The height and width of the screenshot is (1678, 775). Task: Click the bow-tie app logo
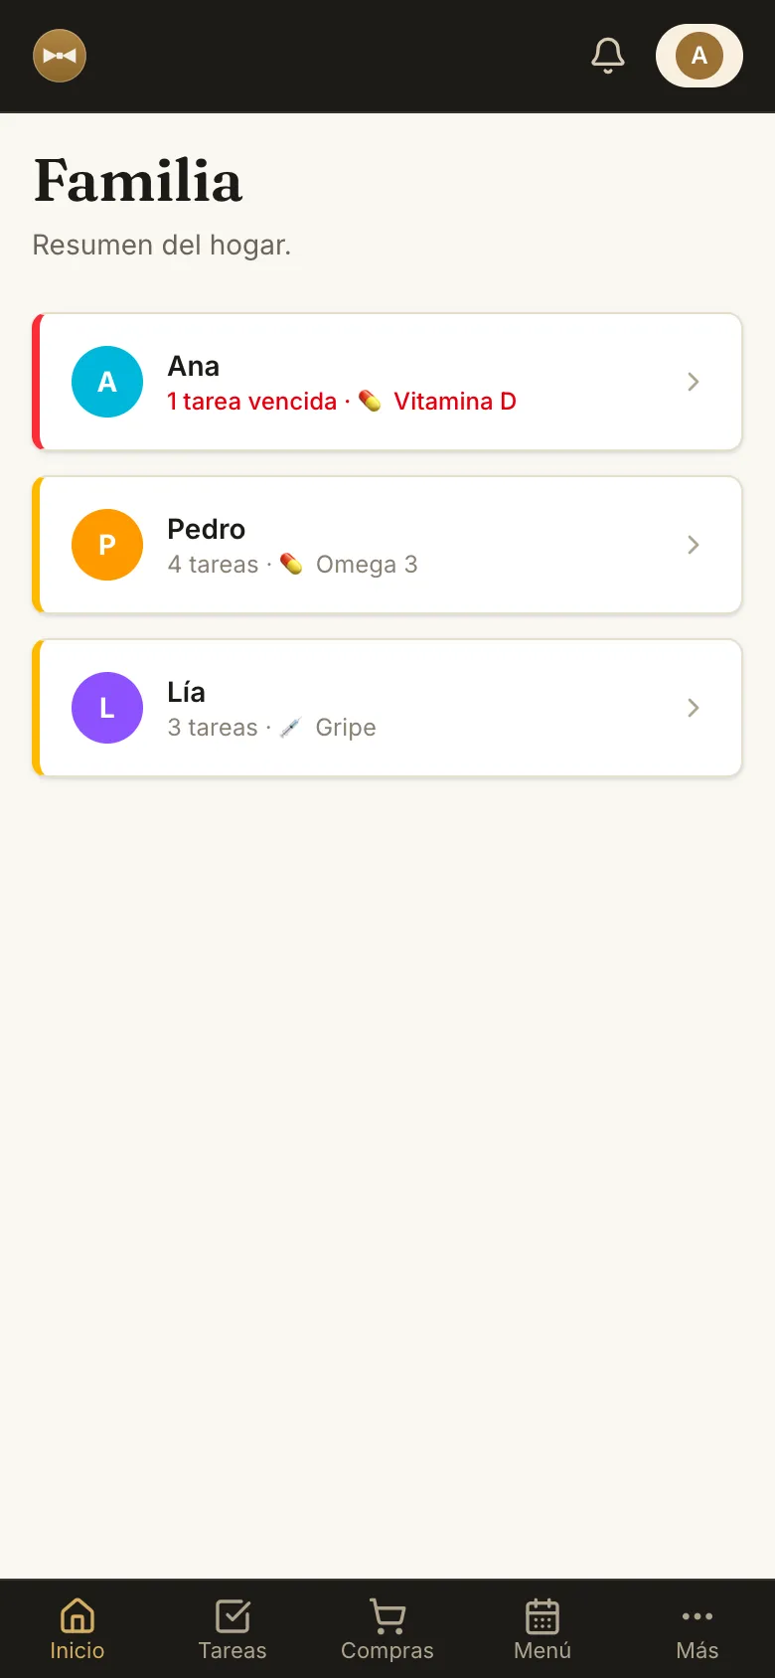tap(60, 56)
